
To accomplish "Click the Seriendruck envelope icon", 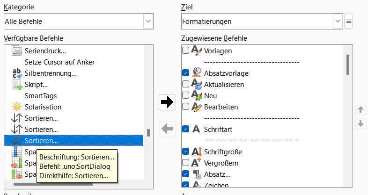I will coord(17,51).
